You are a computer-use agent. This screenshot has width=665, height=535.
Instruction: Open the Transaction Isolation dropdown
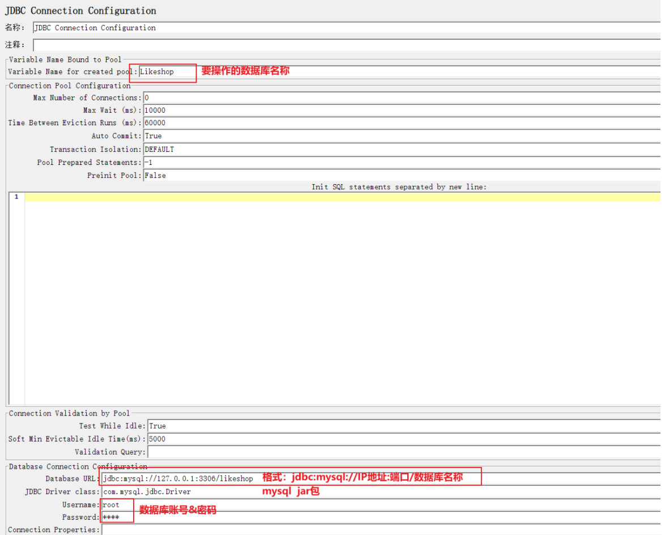(397, 150)
